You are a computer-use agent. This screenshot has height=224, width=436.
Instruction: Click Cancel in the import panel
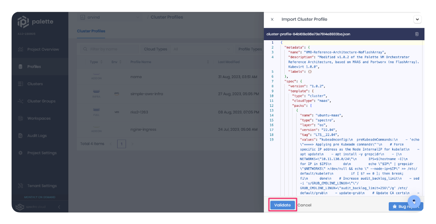click(304, 205)
